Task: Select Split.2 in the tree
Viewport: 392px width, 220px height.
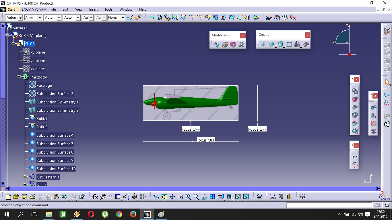Action: click(42, 127)
